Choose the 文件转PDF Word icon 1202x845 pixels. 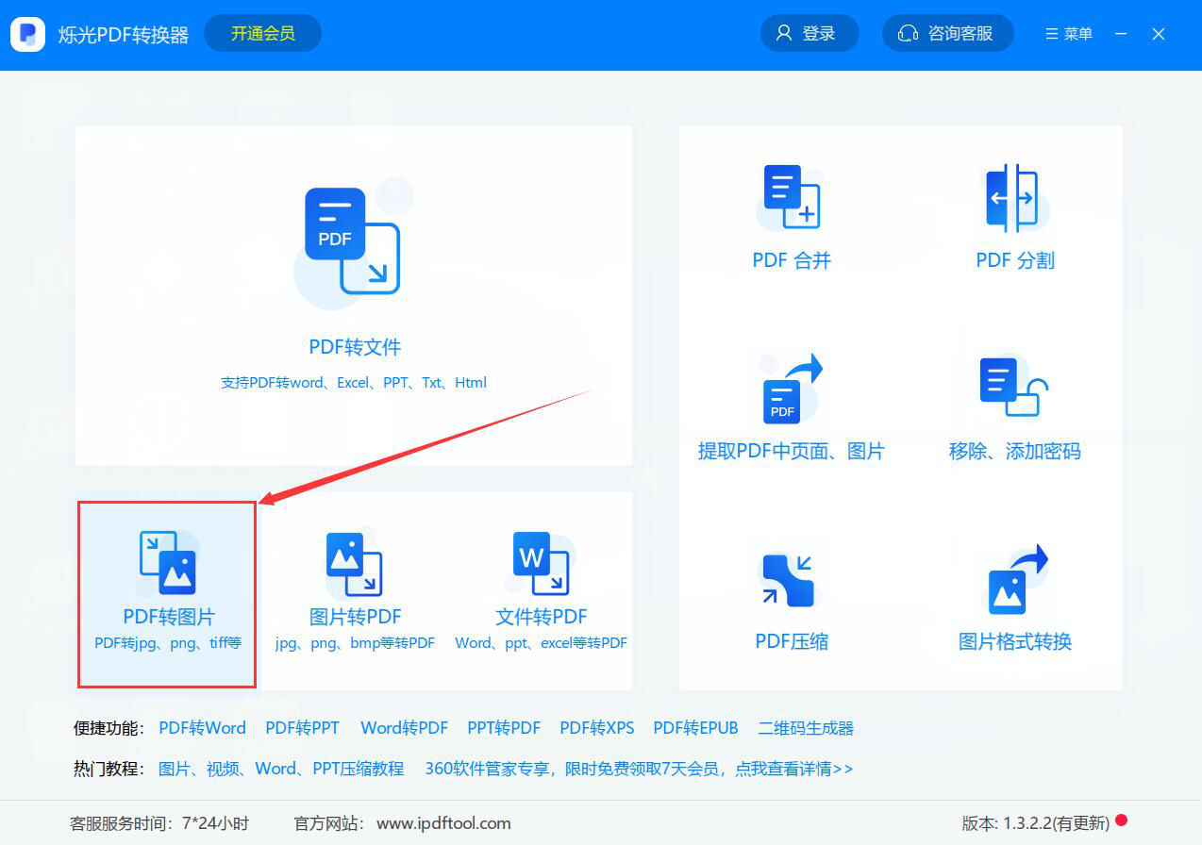[x=542, y=564]
